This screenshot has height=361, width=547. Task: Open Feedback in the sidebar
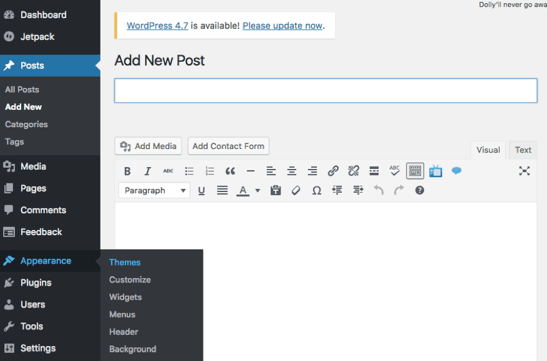pyautogui.click(x=51, y=232)
